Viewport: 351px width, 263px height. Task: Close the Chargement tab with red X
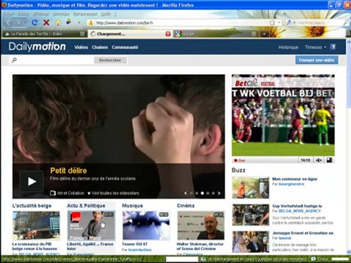pyautogui.click(x=168, y=34)
